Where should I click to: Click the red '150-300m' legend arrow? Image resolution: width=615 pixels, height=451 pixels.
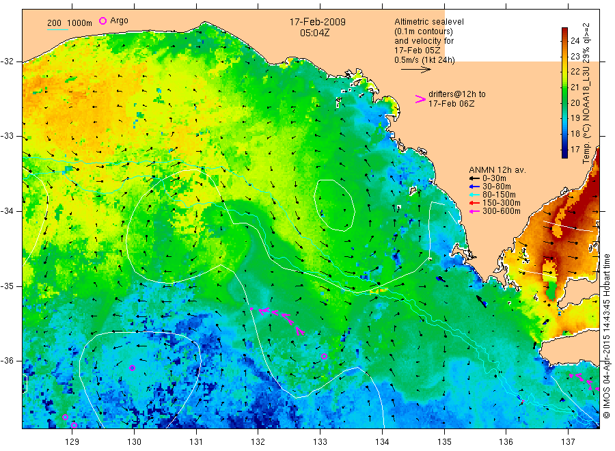[475, 204]
